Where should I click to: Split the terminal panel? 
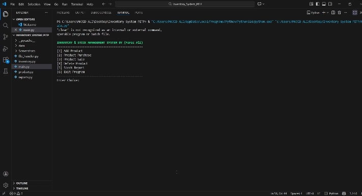333,13
